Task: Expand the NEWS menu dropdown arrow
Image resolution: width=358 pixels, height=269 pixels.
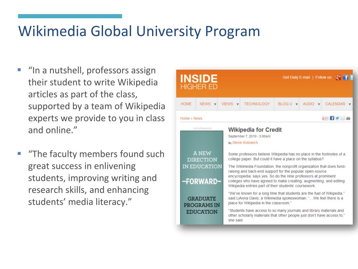Action: tap(215, 104)
